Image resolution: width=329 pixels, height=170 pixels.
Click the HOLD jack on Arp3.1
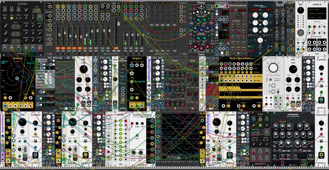(x=138, y=65)
